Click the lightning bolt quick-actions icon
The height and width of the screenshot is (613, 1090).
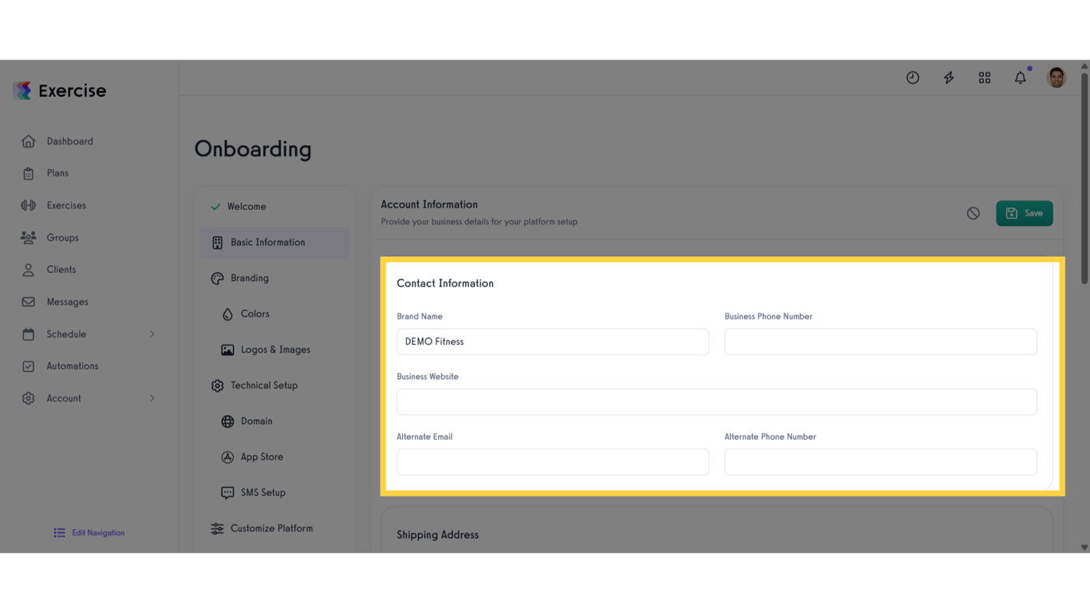(x=948, y=77)
